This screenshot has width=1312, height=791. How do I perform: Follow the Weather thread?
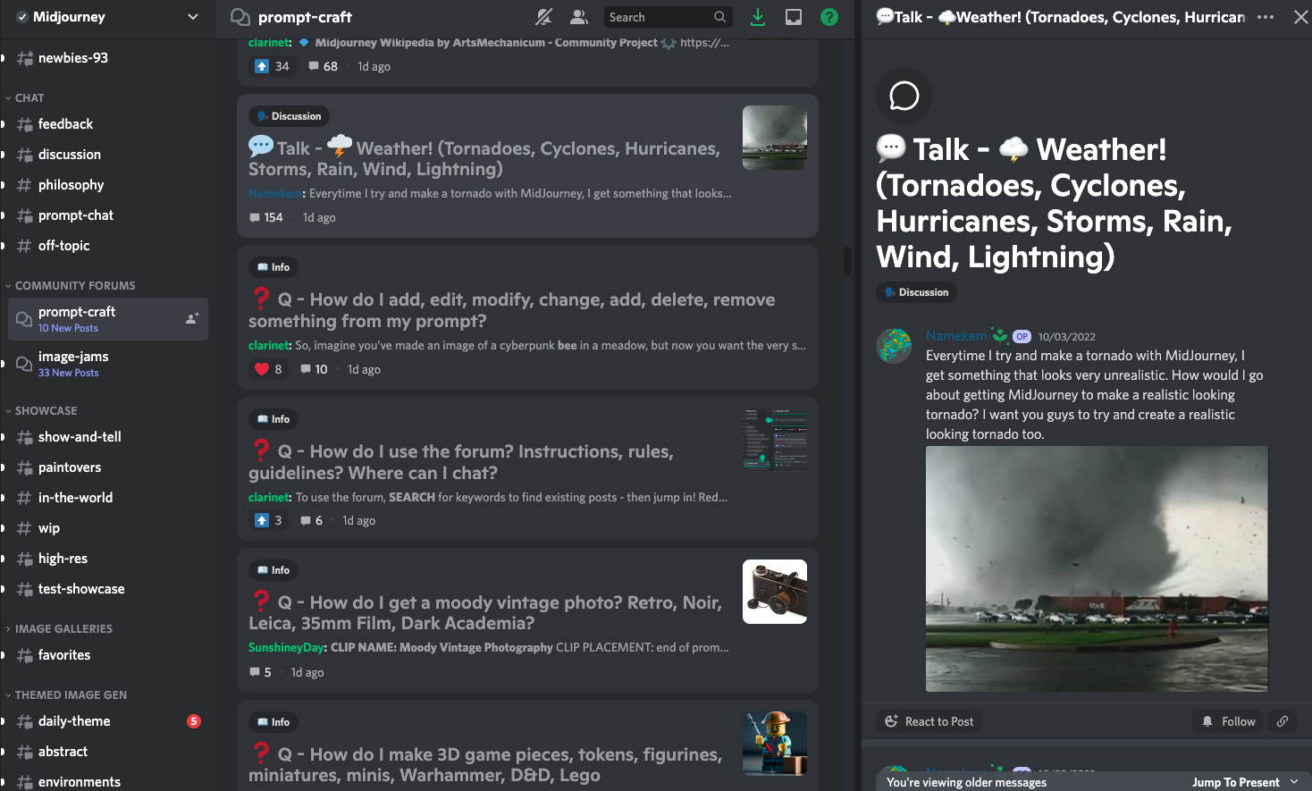click(1229, 721)
